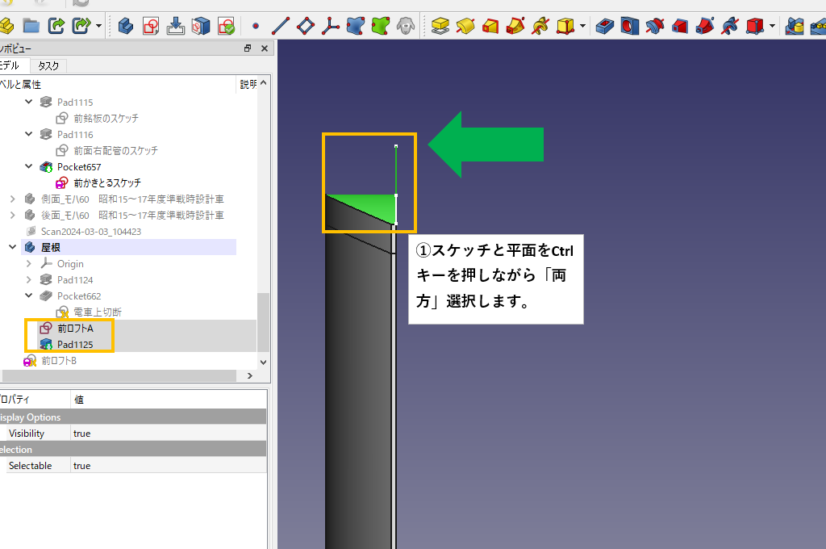This screenshot has width=826, height=549.
Task: Expand the Origin tree node
Action: 30,264
